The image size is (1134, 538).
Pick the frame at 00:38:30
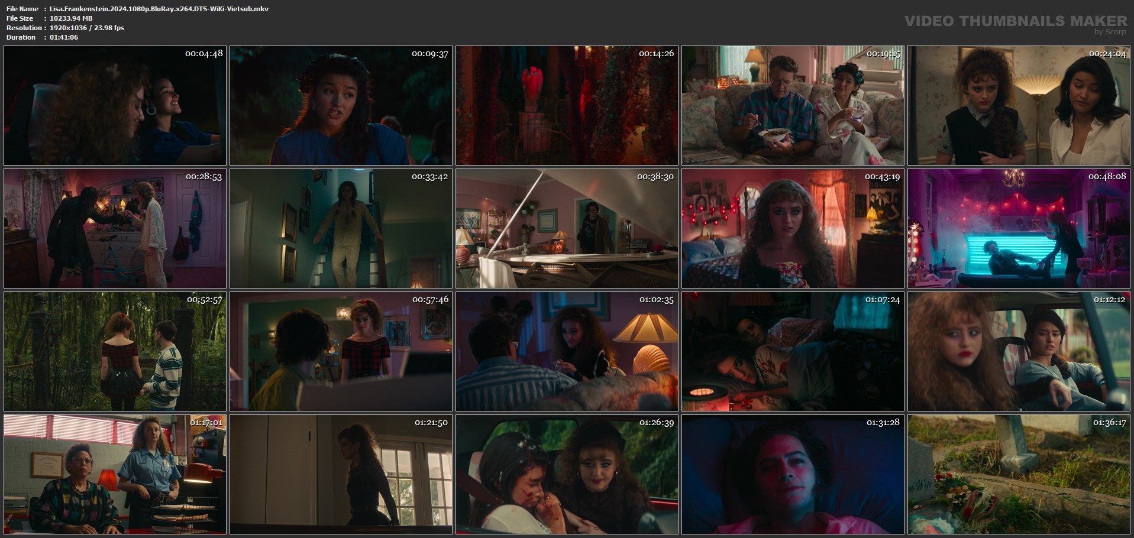pos(567,228)
